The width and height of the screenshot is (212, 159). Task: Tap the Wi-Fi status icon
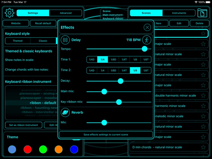[196, 2]
